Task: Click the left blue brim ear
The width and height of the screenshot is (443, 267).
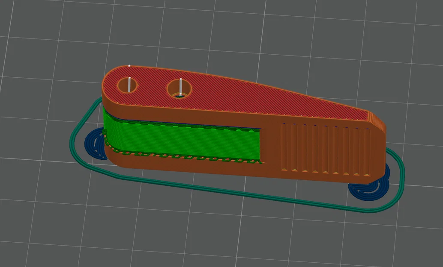Action: click(x=96, y=144)
